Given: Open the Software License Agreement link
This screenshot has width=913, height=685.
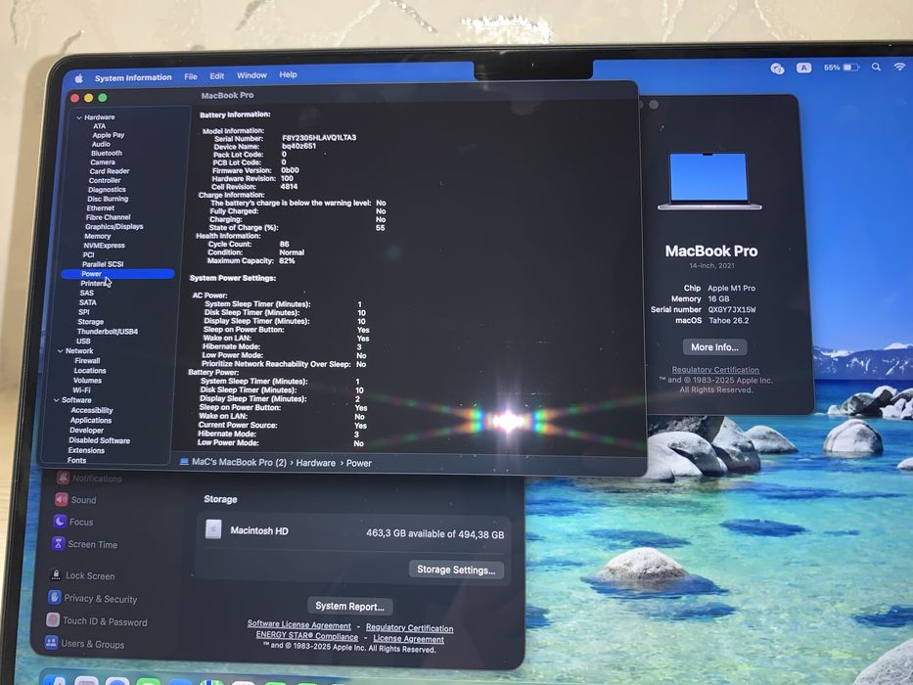Looking at the screenshot, I should [298, 625].
